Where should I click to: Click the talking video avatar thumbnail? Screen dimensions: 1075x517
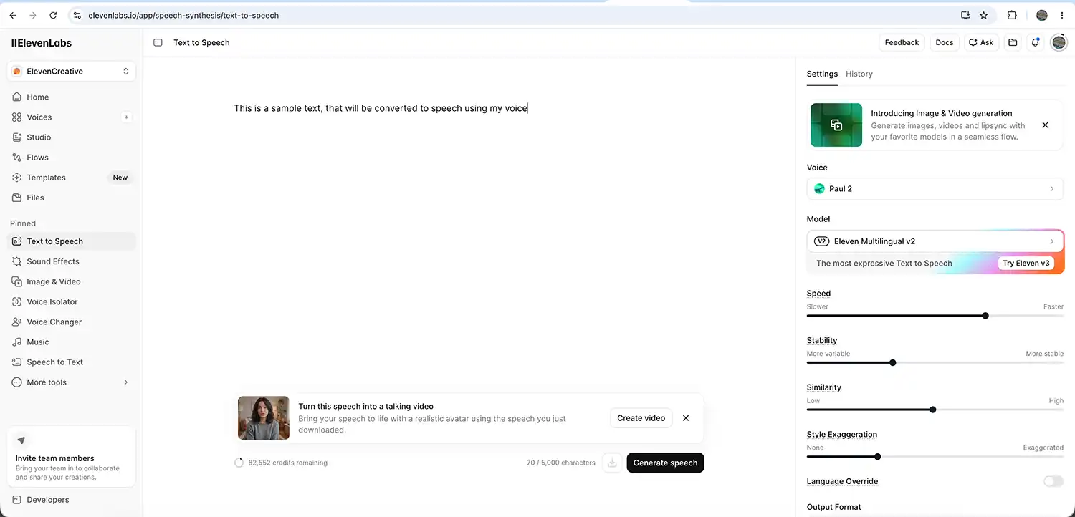pos(264,418)
